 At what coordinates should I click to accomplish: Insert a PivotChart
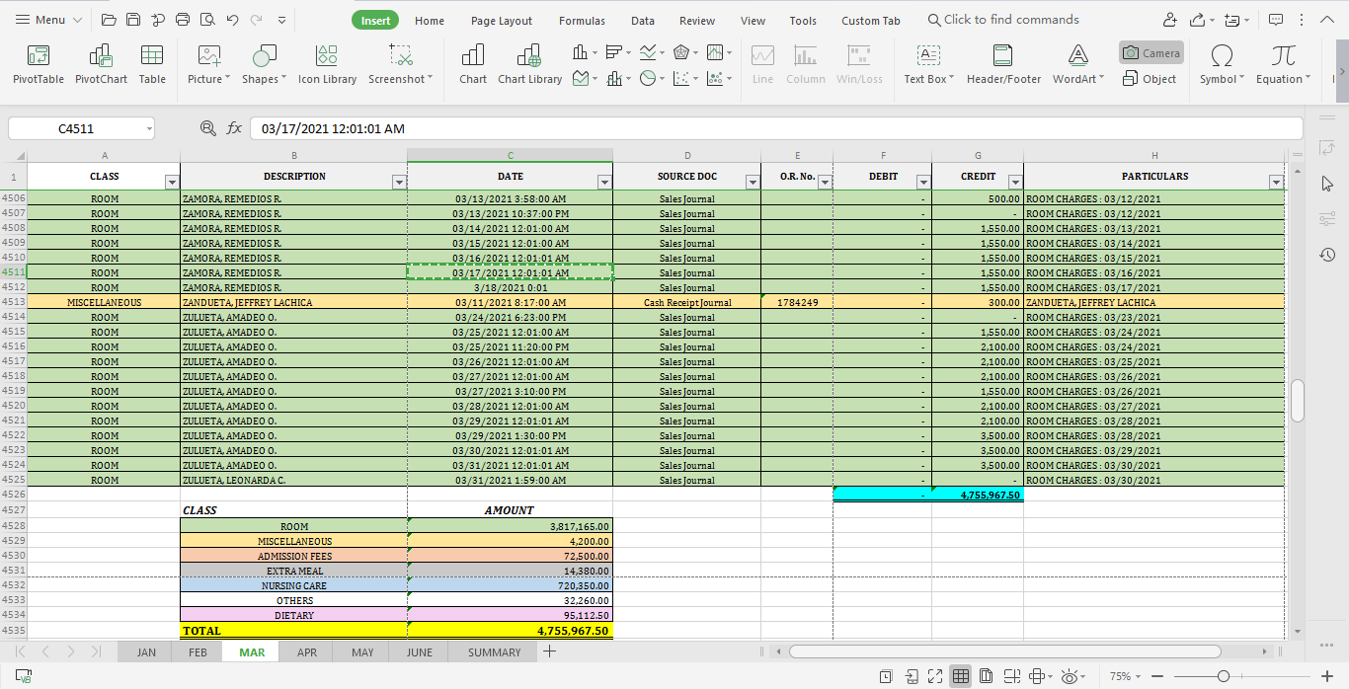pyautogui.click(x=101, y=64)
